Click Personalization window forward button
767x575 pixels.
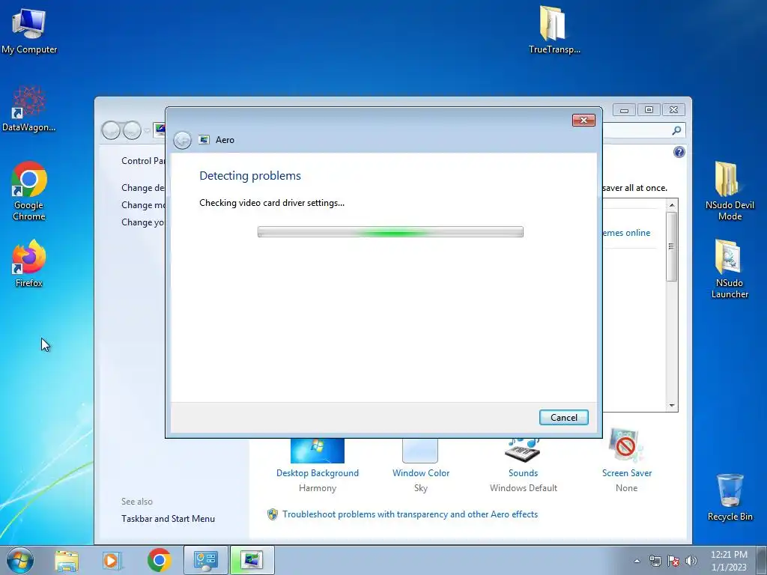[x=132, y=130]
